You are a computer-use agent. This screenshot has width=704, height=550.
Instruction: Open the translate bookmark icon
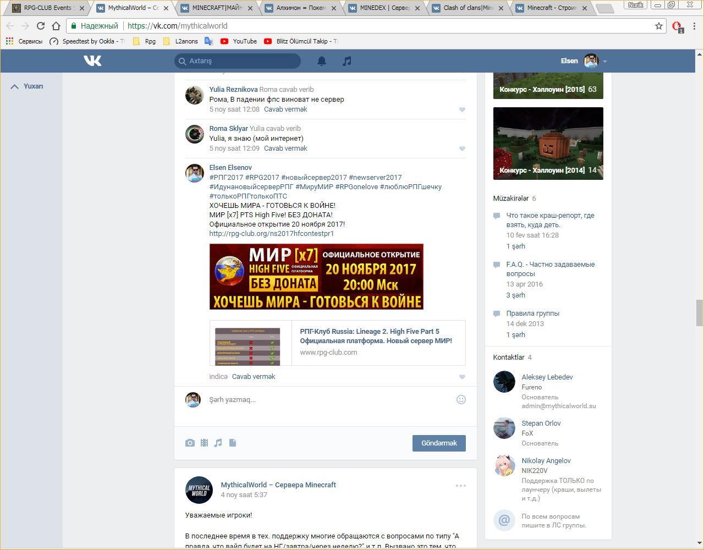click(x=208, y=41)
